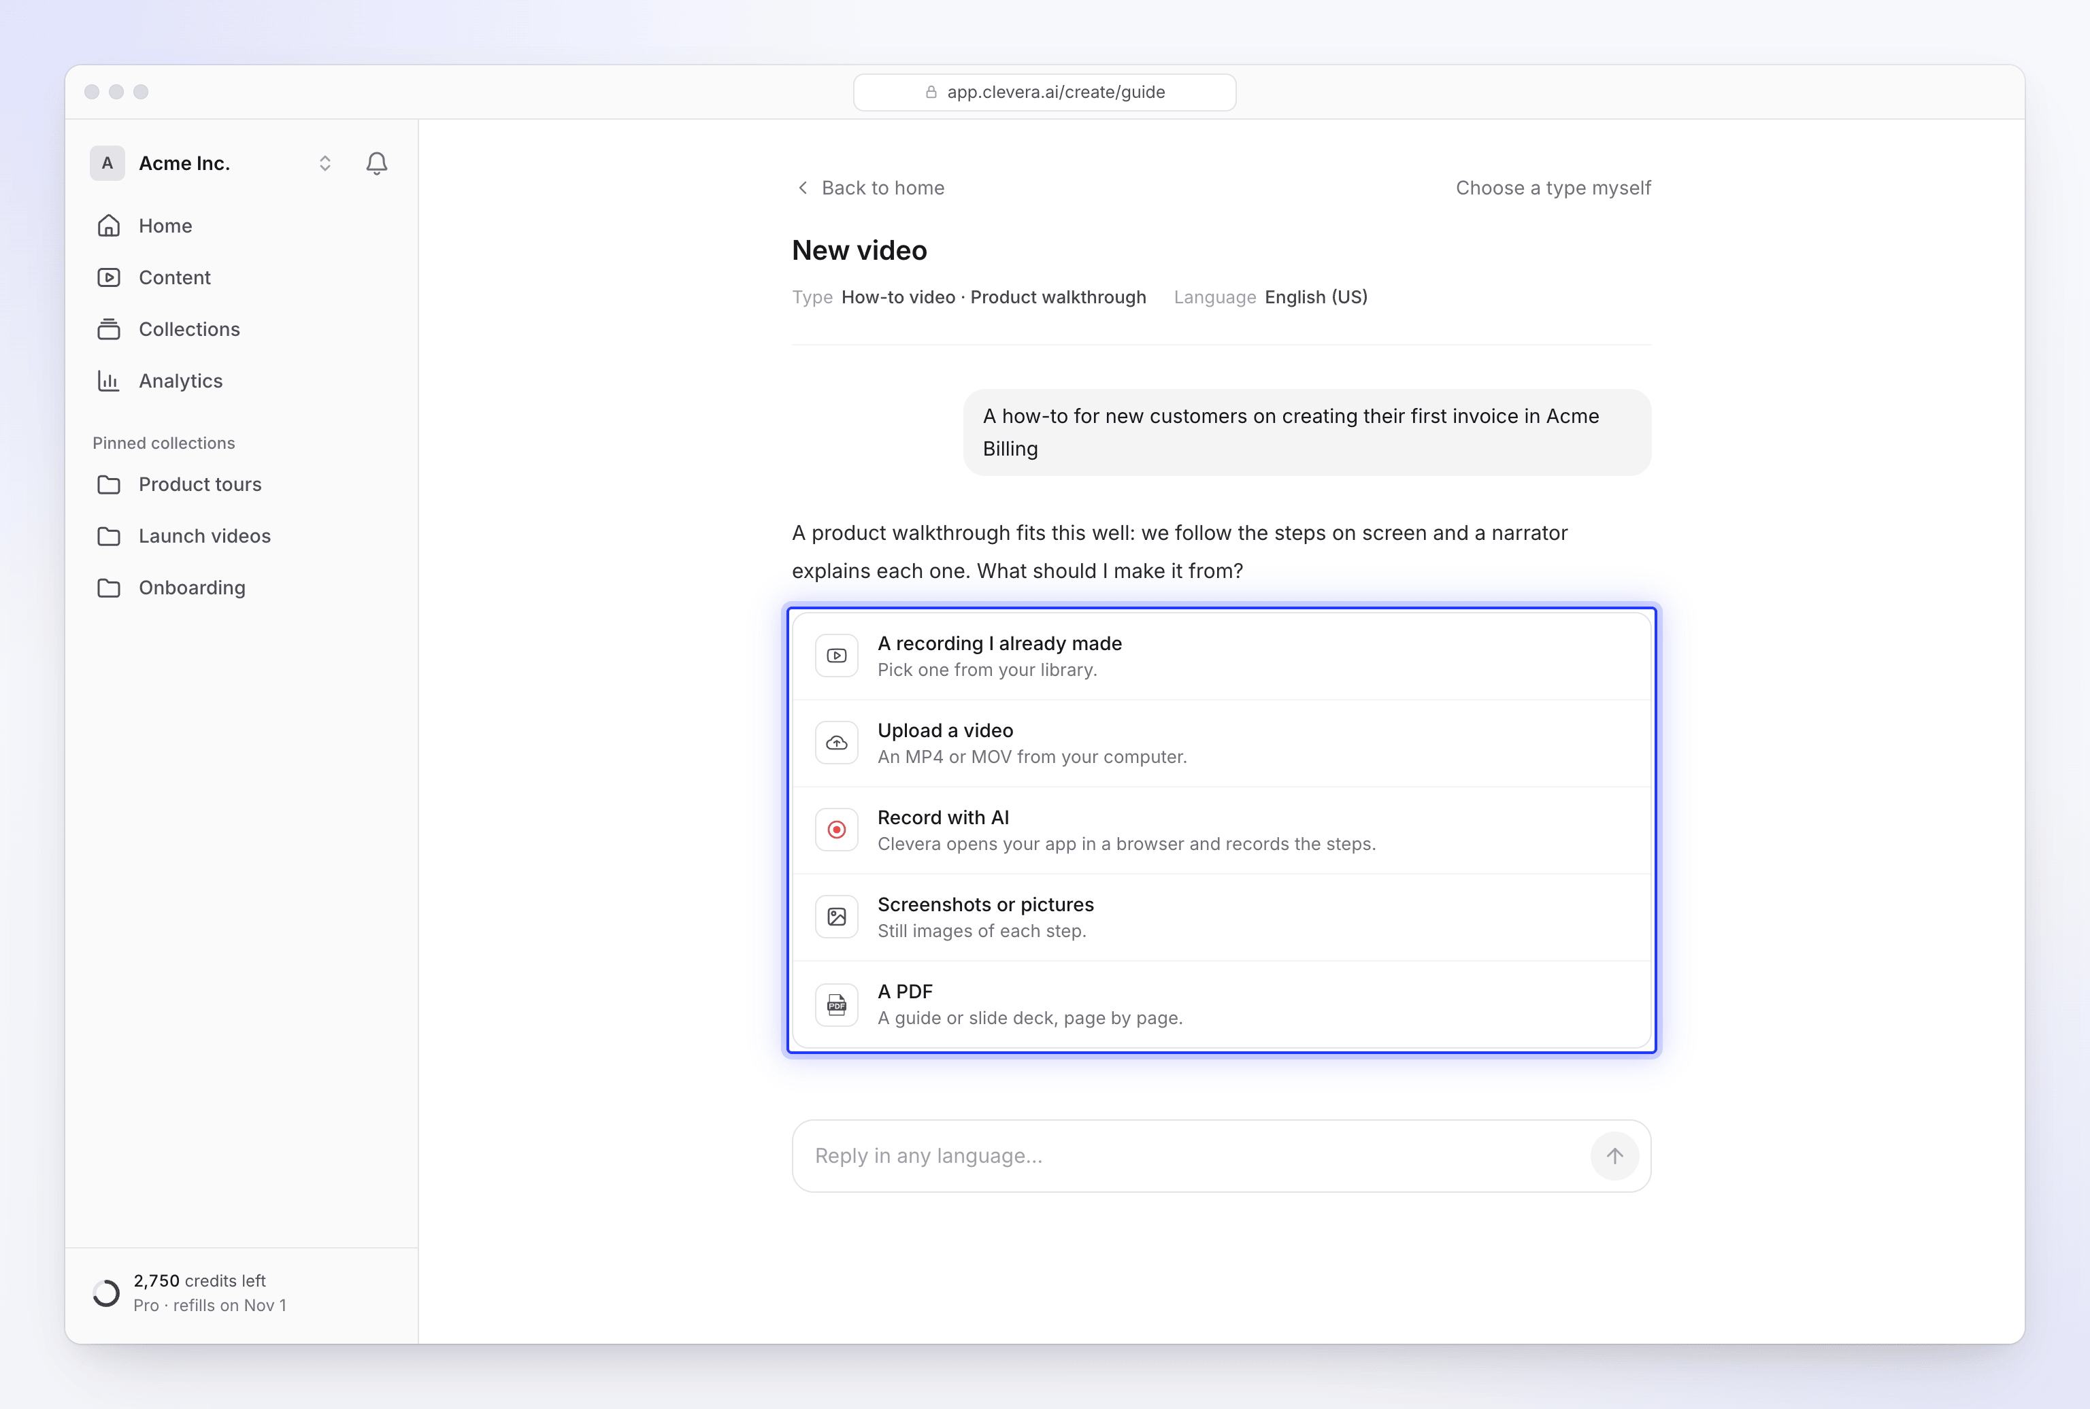The height and width of the screenshot is (1409, 2090).
Task: Click Choose a type myself
Action: [x=1553, y=188]
